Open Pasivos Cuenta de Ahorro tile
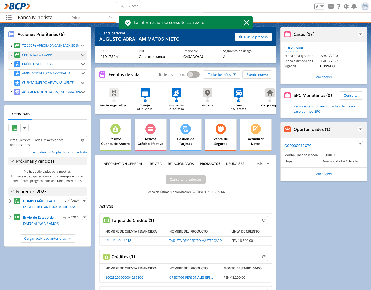Viewport: 371px width, 290px height. 116,134
